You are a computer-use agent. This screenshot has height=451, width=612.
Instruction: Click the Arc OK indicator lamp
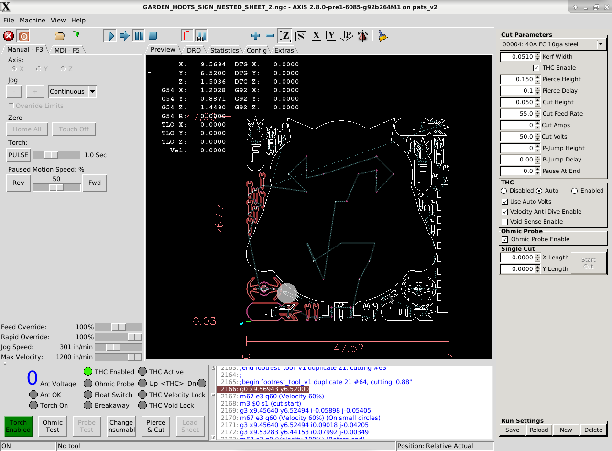point(33,395)
